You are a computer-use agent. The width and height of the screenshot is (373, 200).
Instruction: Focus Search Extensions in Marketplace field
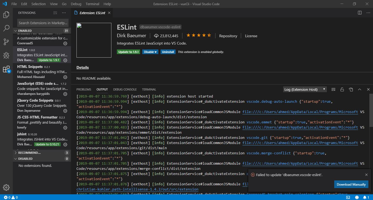[x=43, y=23]
